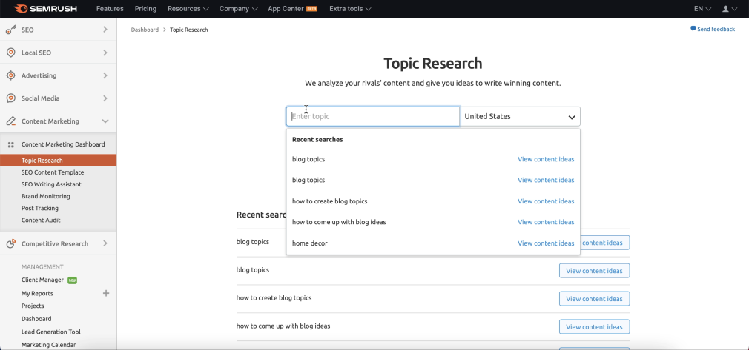The image size is (749, 350).
Task: Click the Topic Research breadcrumb text
Action: 188,30
